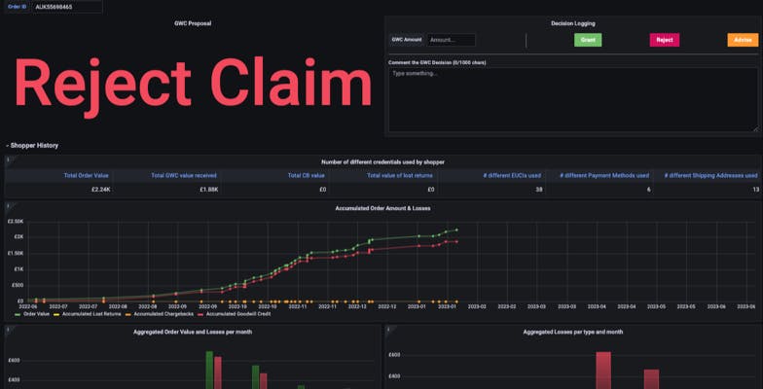Sort by # different EUCIs used column
The height and width of the screenshot is (389, 763).
point(512,175)
